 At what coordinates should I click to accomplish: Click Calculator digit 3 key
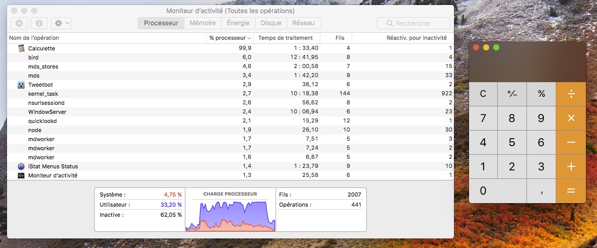click(x=542, y=166)
